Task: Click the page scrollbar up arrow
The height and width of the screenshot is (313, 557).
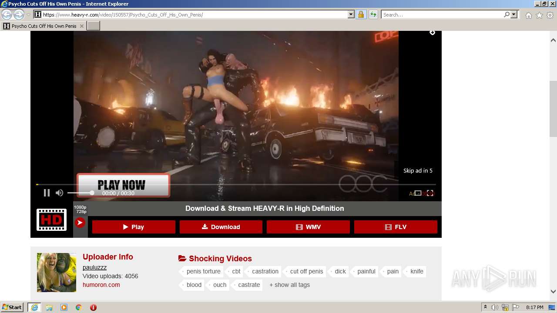Action: (553, 40)
